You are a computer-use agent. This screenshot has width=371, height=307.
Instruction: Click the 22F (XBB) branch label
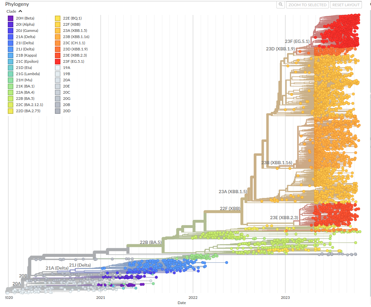(x=230, y=208)
